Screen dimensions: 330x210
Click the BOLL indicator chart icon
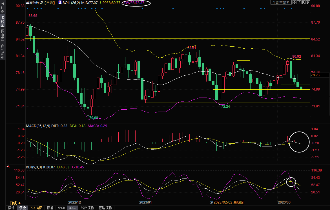pos(60,2)
